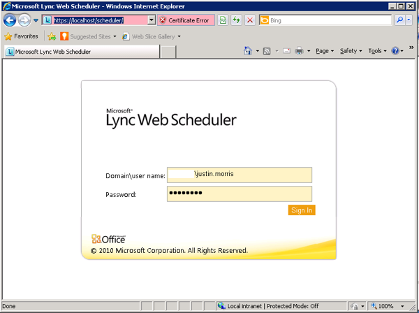Click the 100% zoom level button
The height and width of the screenshot is (313, 419).
[382, 306]
